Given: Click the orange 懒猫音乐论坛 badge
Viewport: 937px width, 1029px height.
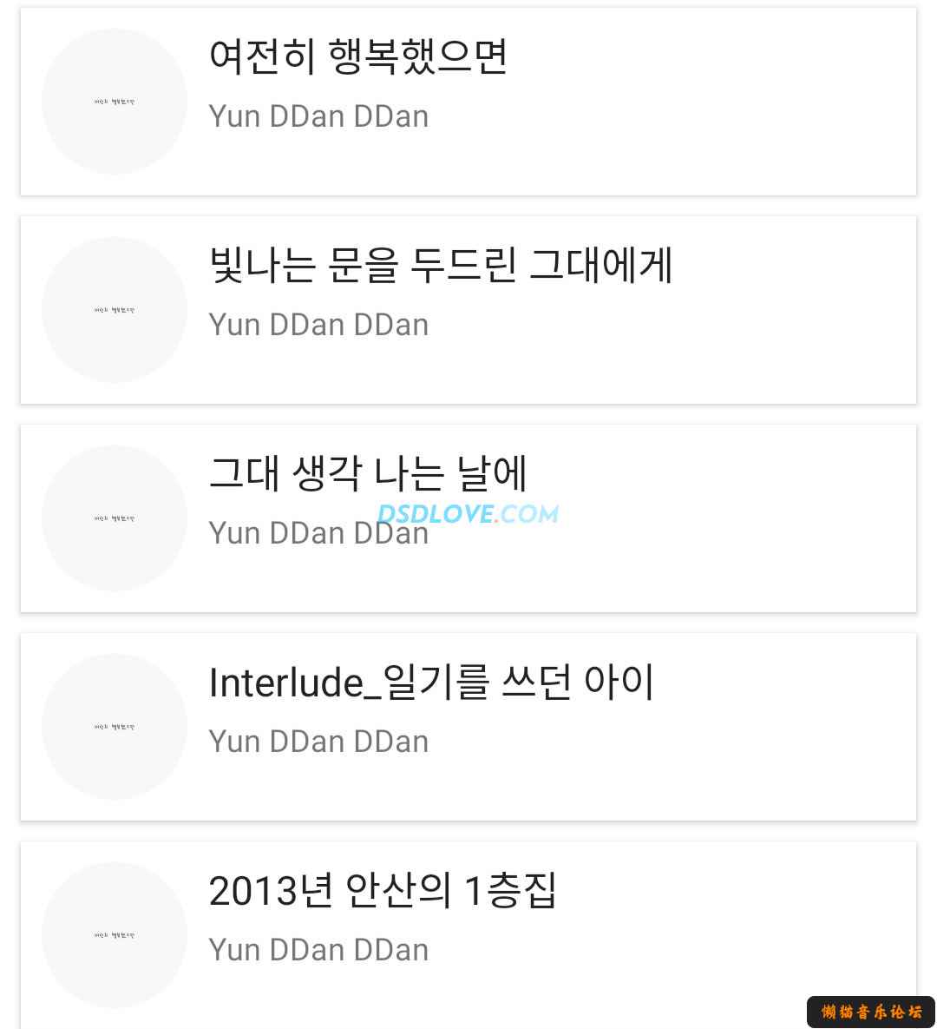Looking at the screenshot, I should coord(871,1012).
